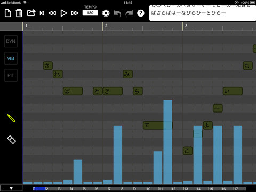Screen dimensions: 256x192
Task: Select the note labeled と
Action: coord(98,91)
